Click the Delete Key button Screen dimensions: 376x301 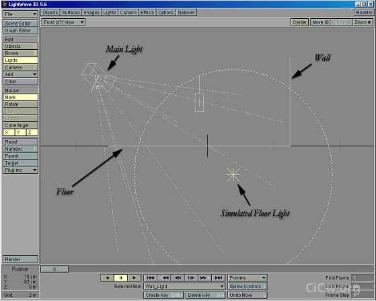click(x=205, y=295)
